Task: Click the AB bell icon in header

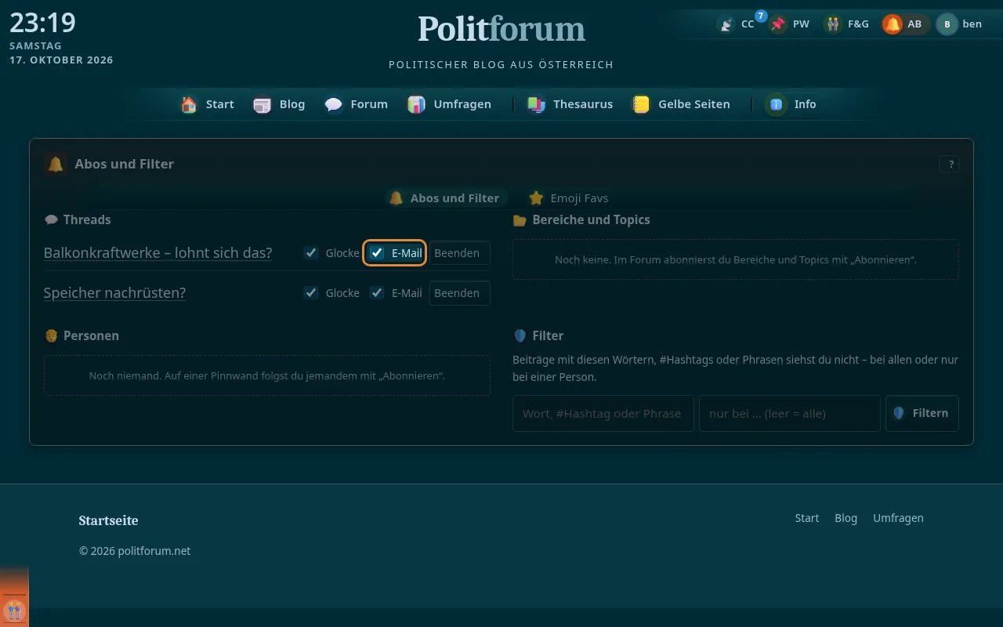Action: point(892,24)
